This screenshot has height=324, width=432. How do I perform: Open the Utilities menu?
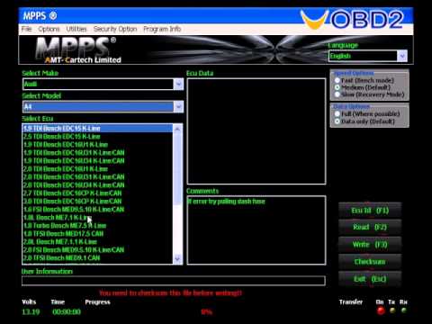(x=76, y=29)
